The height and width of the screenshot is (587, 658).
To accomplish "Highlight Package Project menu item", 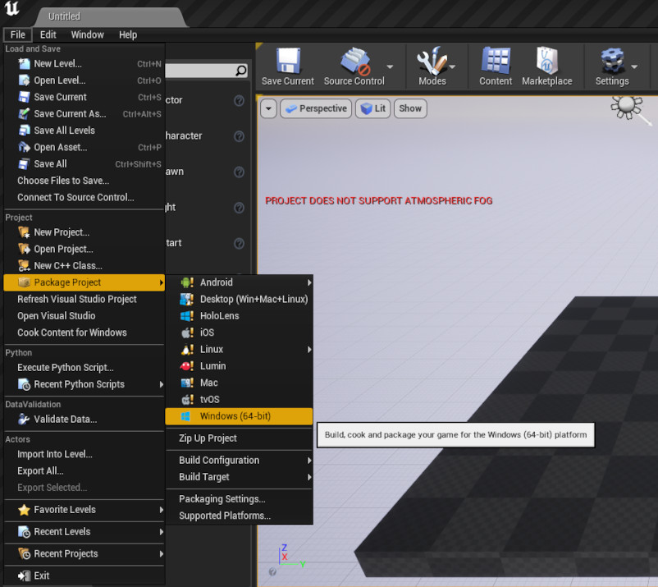I will click(x=84, y=282).
